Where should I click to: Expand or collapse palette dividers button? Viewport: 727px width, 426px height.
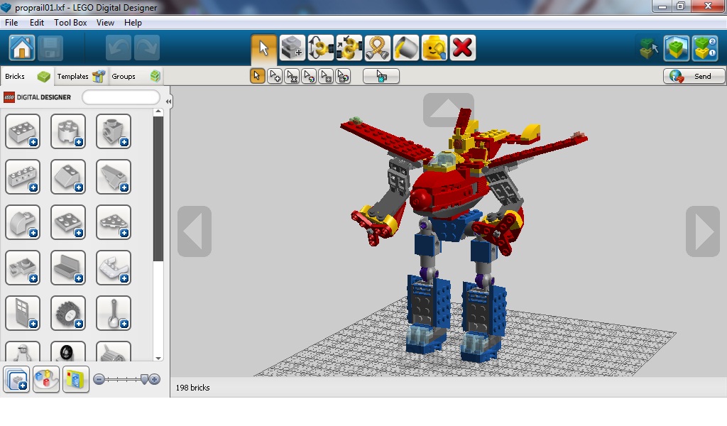coord(17,379)
